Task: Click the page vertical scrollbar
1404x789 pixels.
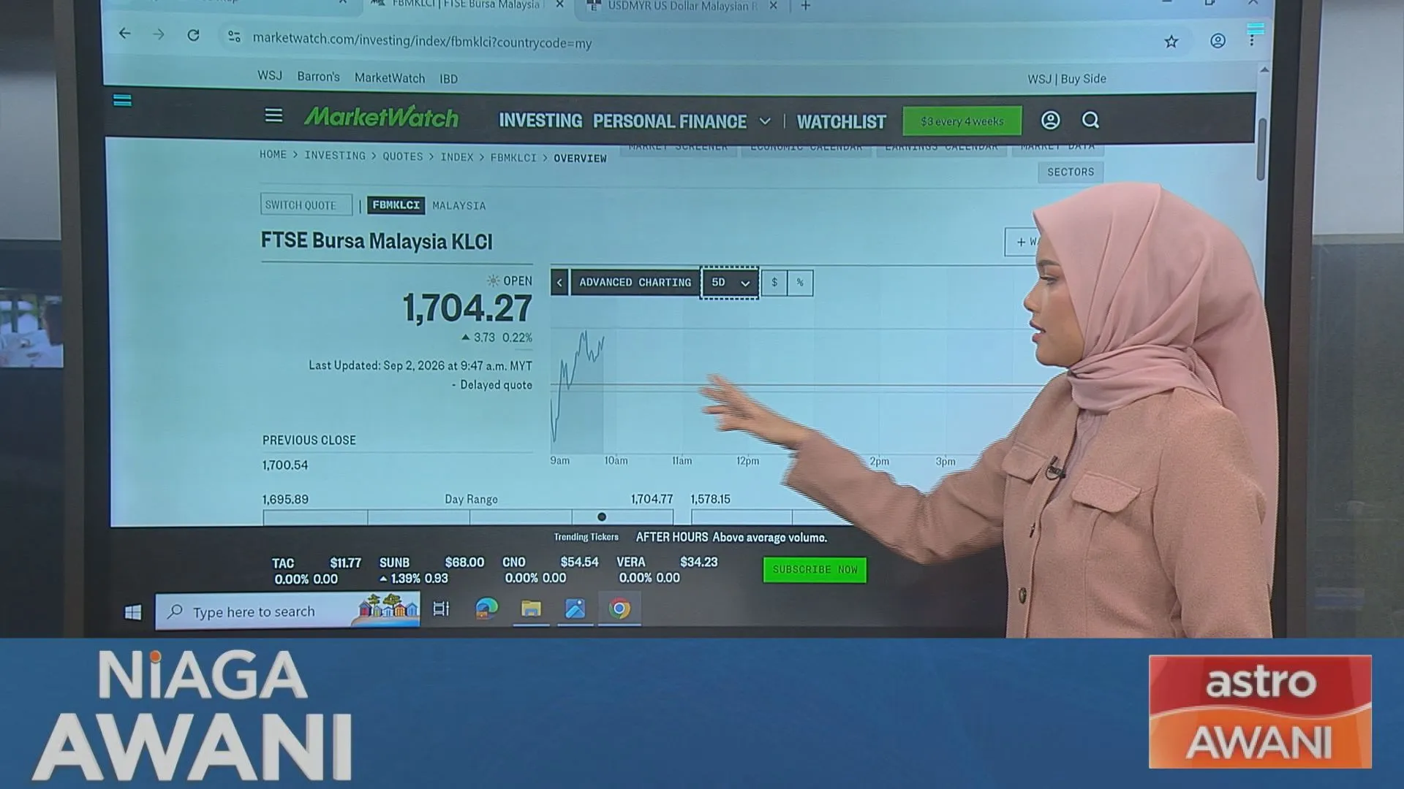Action: tap(1261, 150)
